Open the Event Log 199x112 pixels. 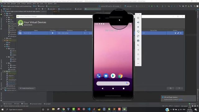point(192,104)
